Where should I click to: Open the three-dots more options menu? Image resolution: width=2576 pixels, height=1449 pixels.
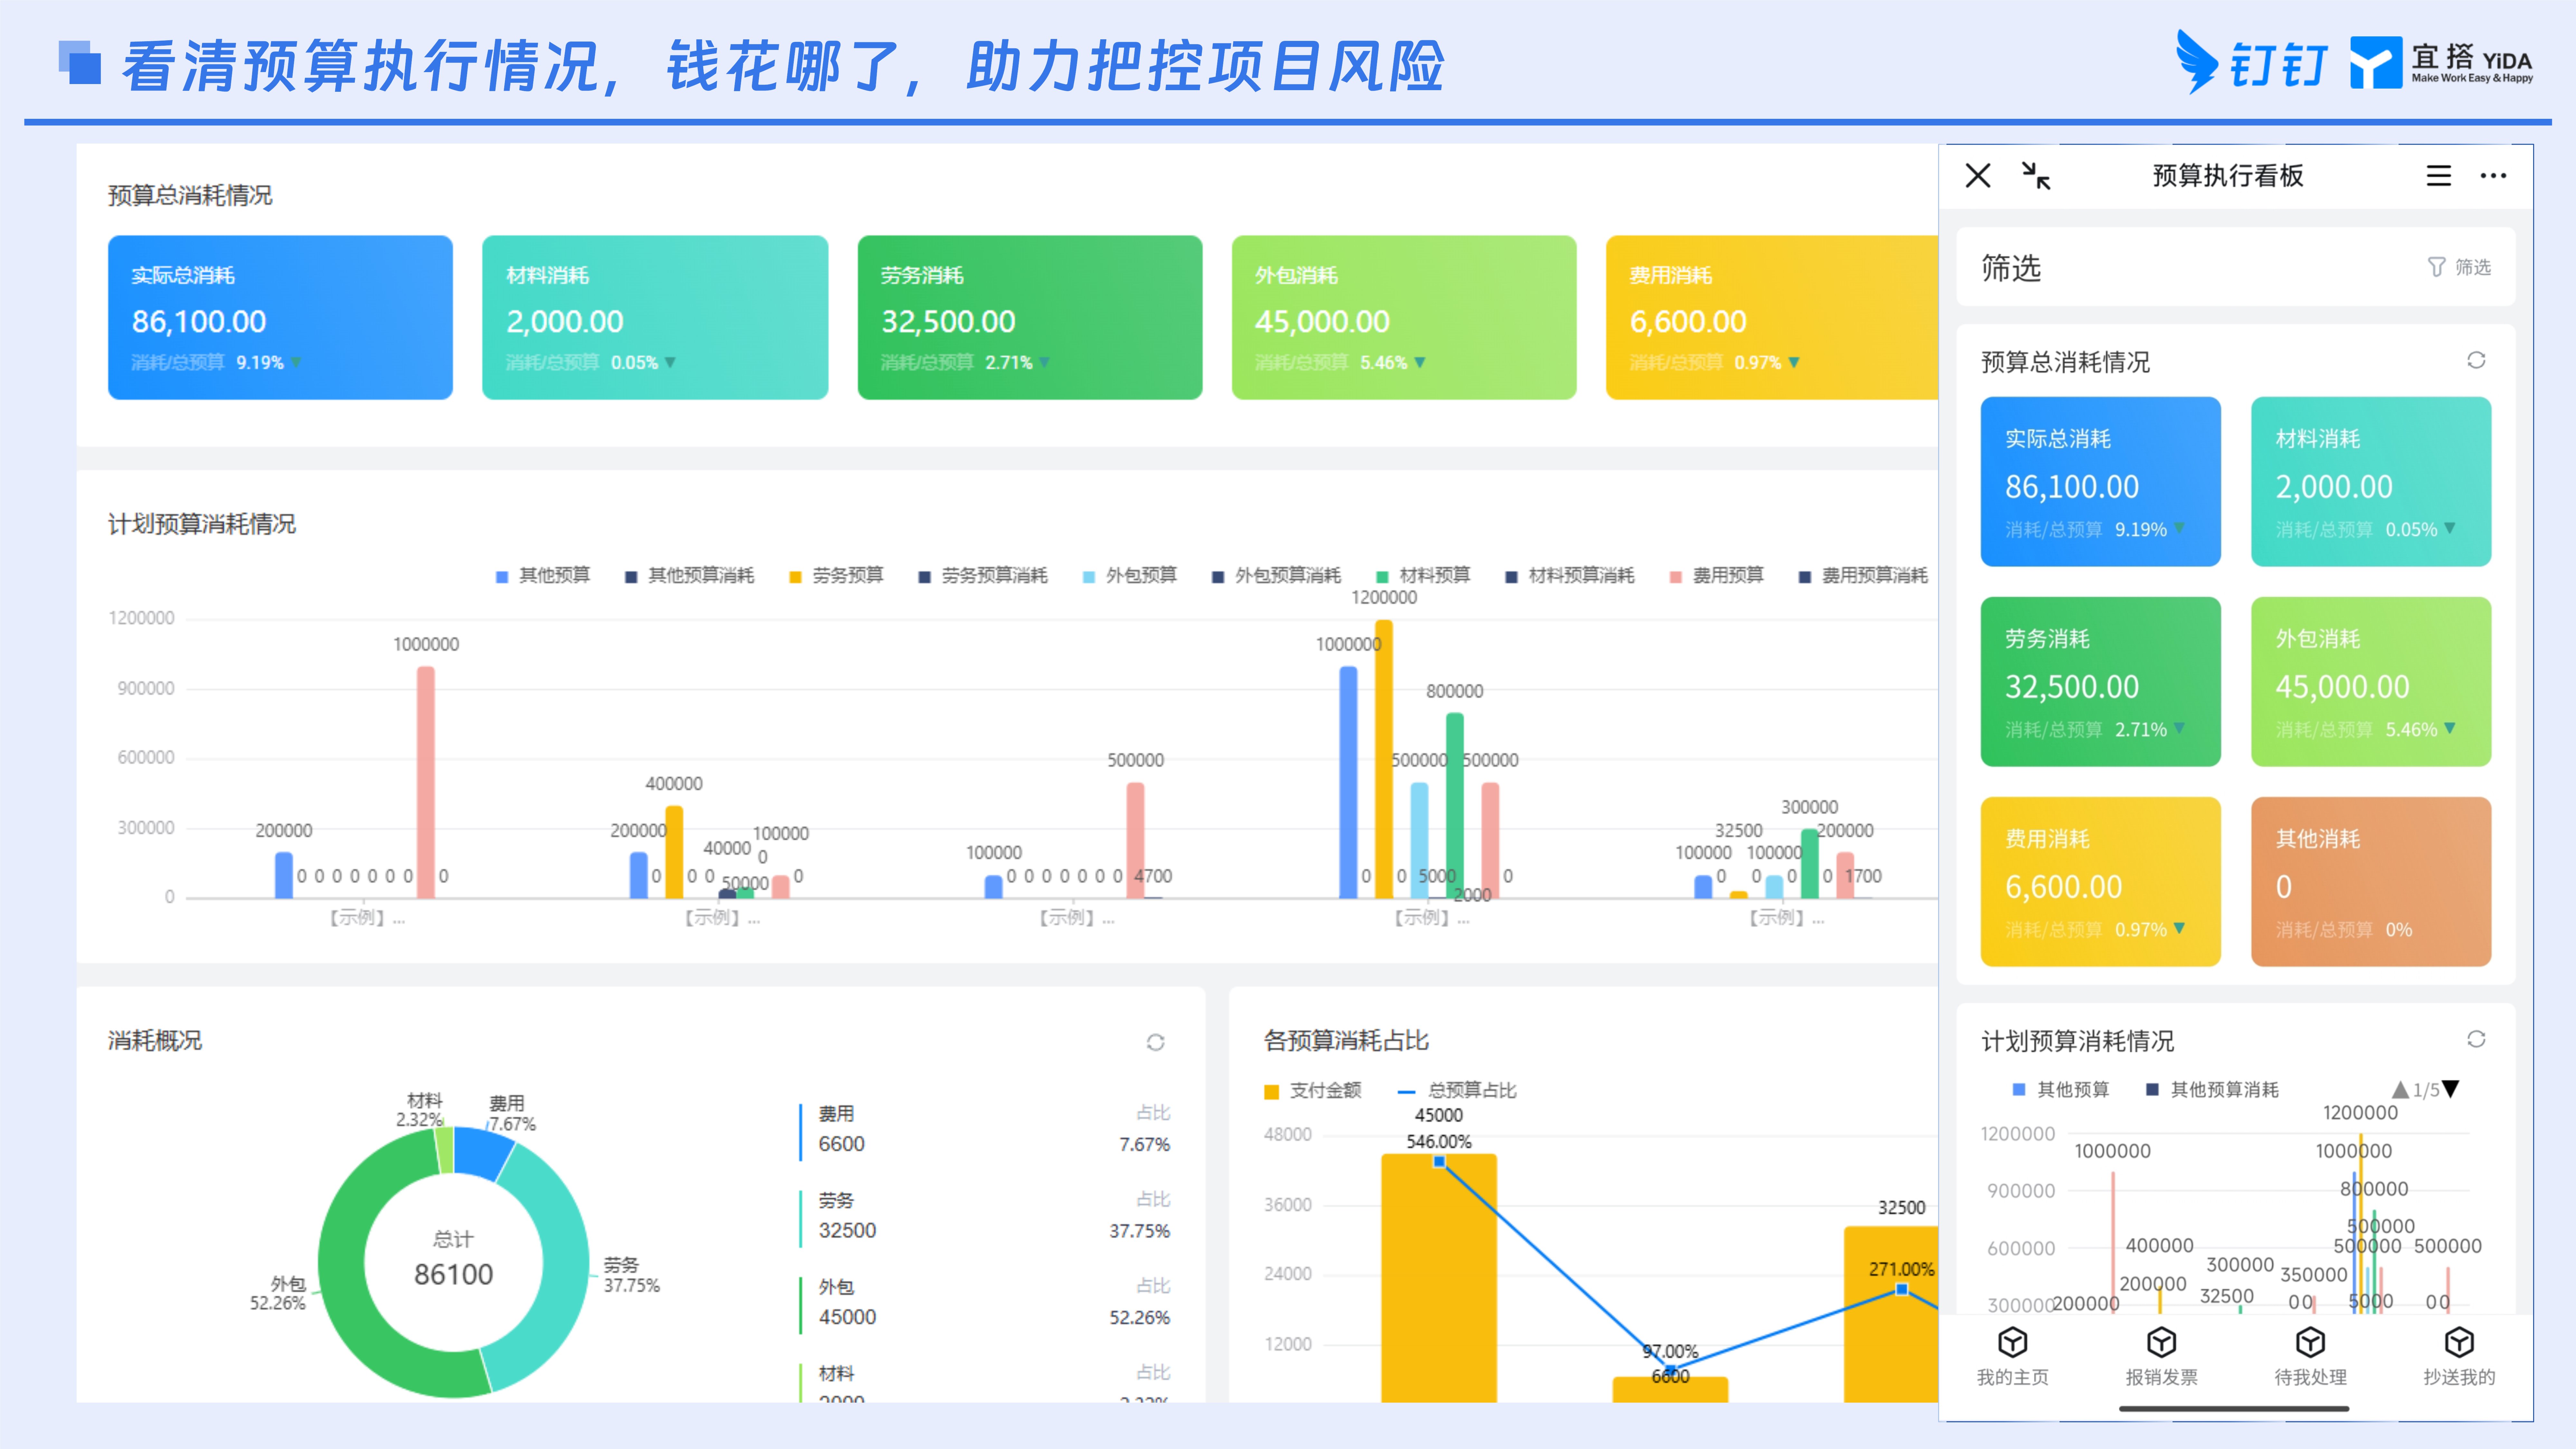tap(2493, 176)
